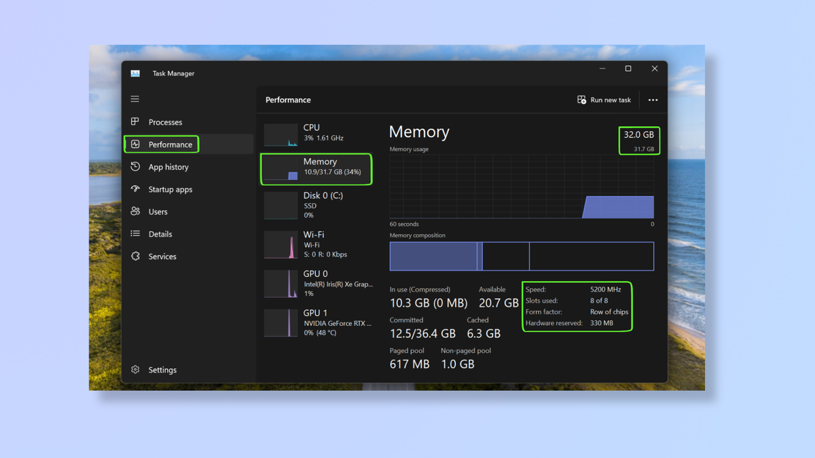
Task: Open the three-dots more options menu
Action: tap(653, 100)
